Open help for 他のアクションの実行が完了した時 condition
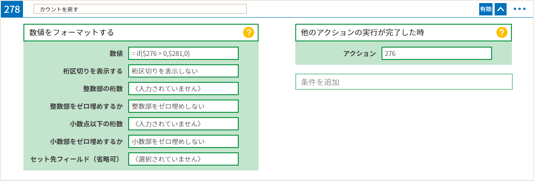534x181 pixels. [502, 33]
